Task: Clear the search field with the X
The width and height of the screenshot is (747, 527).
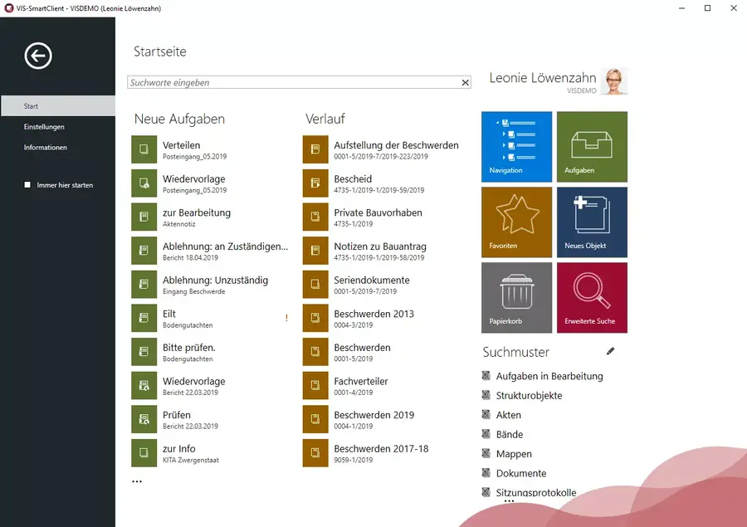Action: 466,83
